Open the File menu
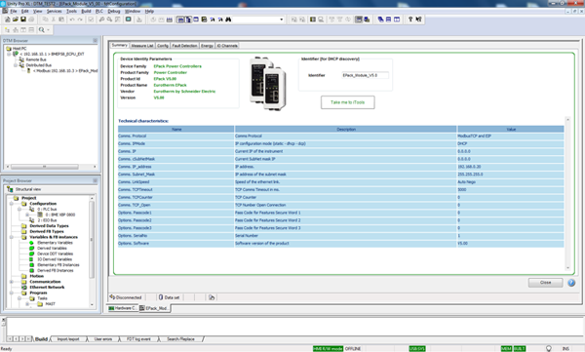 (x=14, y=11)
